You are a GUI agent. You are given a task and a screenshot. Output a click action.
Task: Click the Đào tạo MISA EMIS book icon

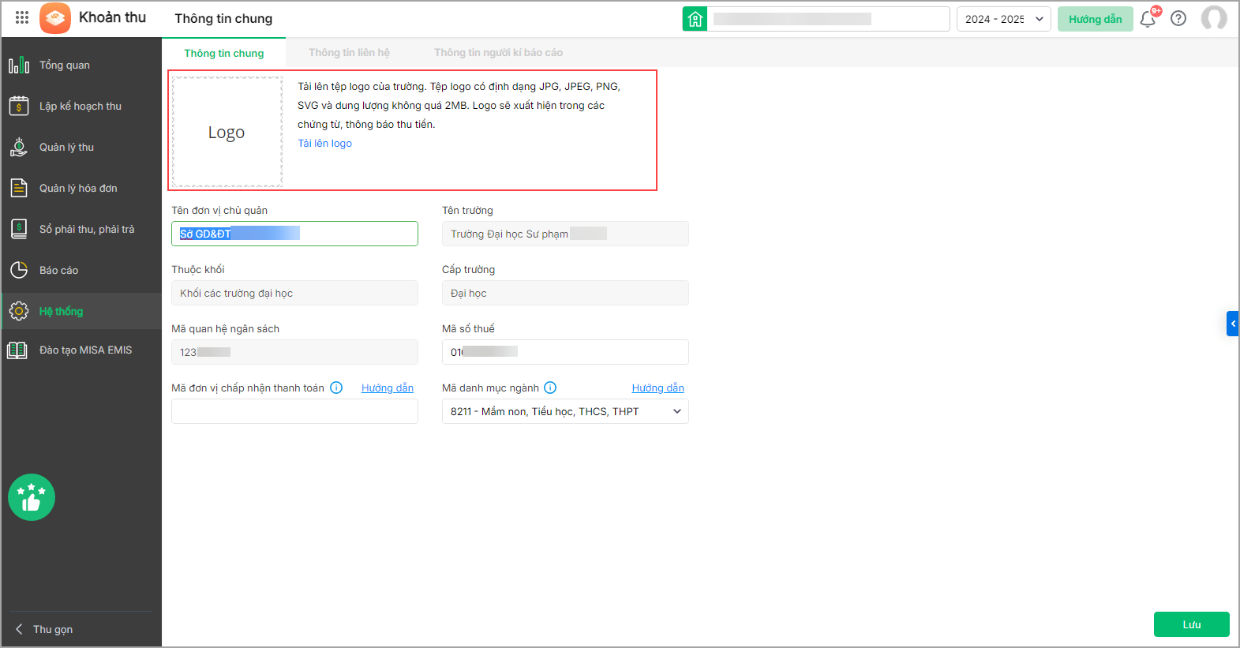coord(17,350)
